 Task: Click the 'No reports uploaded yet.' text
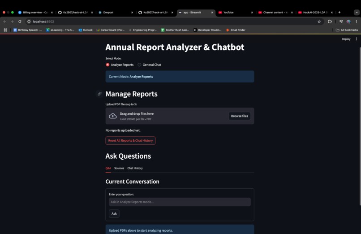[x=123, y=130]
